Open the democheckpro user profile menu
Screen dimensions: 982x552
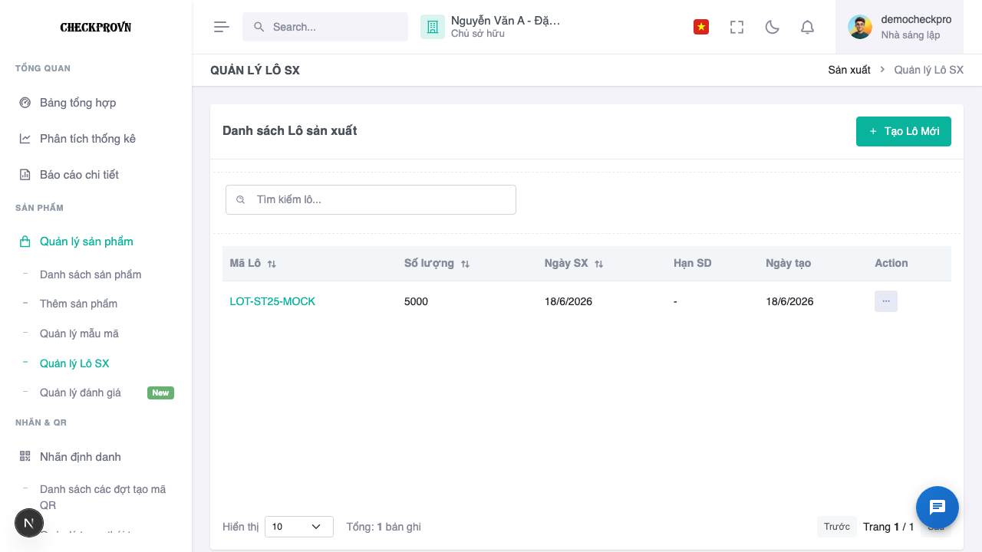tap(899, 27)
